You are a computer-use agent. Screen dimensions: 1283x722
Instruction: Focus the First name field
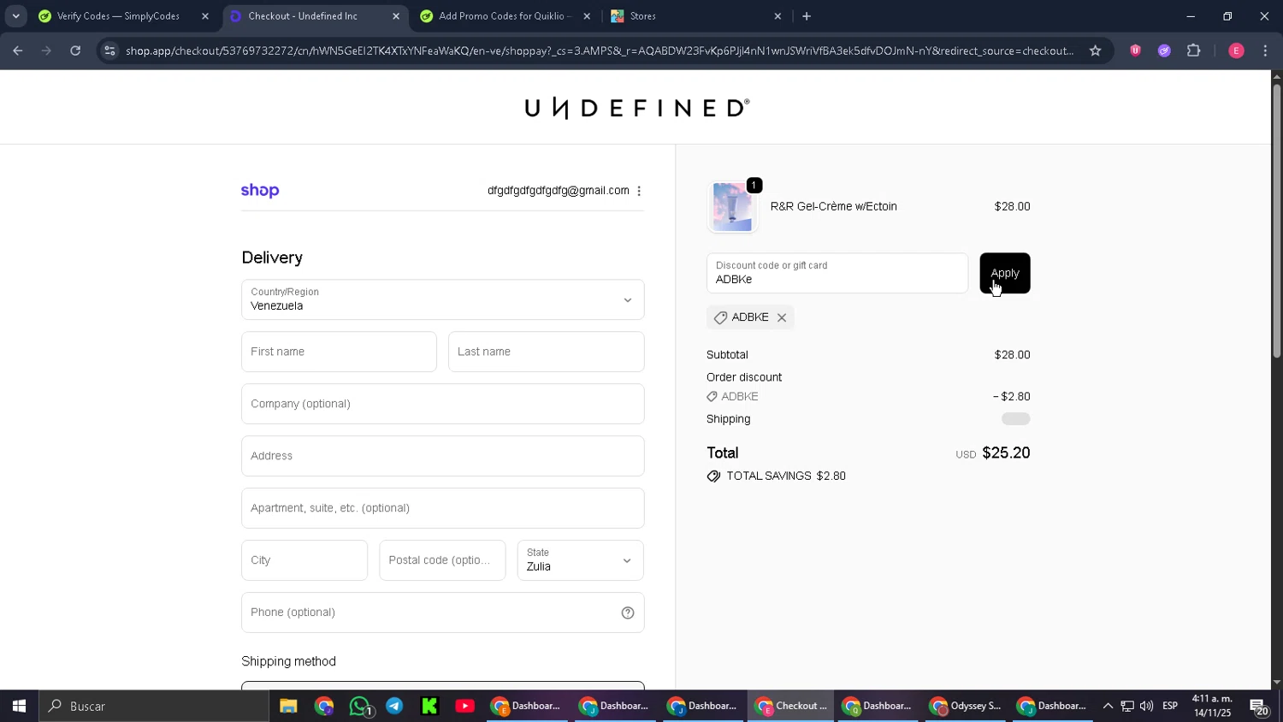coord(339,352)
